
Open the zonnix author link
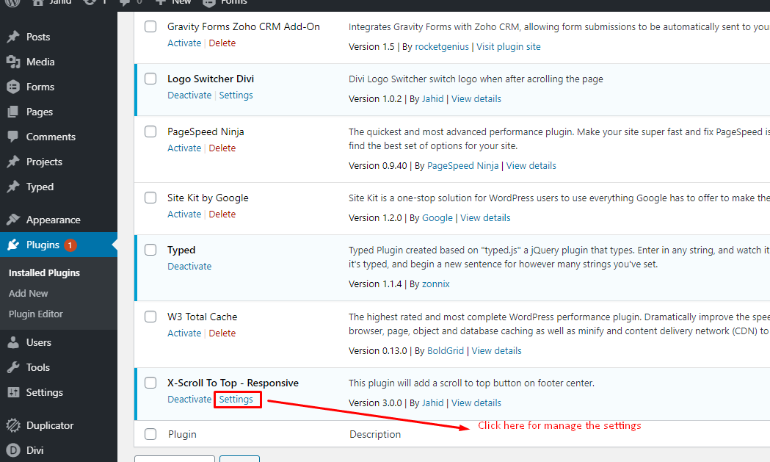point(435,284)
